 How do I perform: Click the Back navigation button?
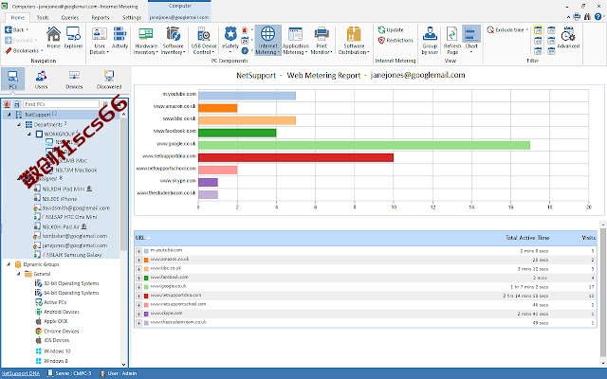tap(16, 29)
